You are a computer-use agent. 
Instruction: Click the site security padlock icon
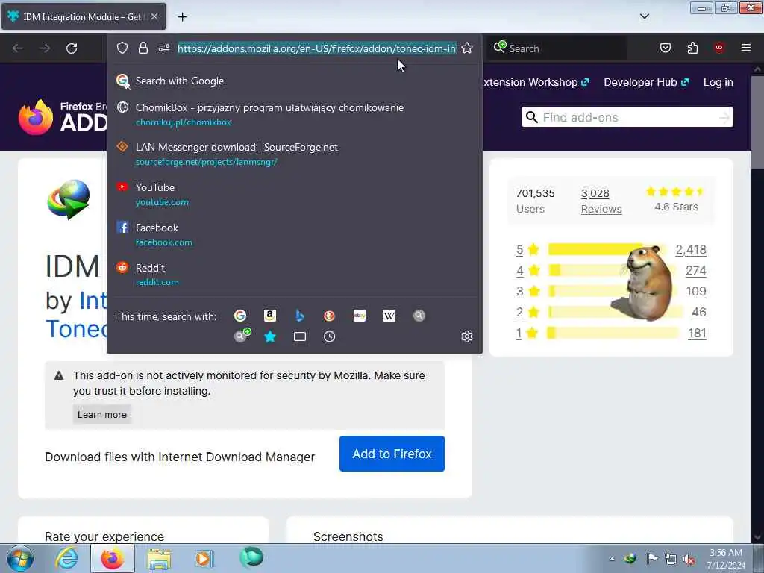pyautogui.click(x=143, y=48)
